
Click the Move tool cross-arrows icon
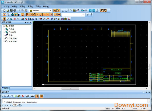[8, 19]
